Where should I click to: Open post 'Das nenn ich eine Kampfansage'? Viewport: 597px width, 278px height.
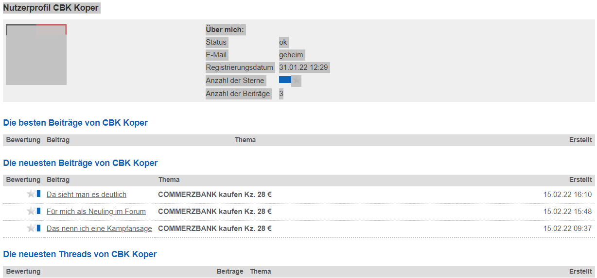[99, 229]
